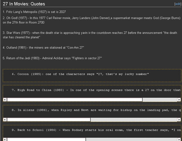
Task: Click scrollbar thumb under Back to School entry
Action: click(46, 140)
